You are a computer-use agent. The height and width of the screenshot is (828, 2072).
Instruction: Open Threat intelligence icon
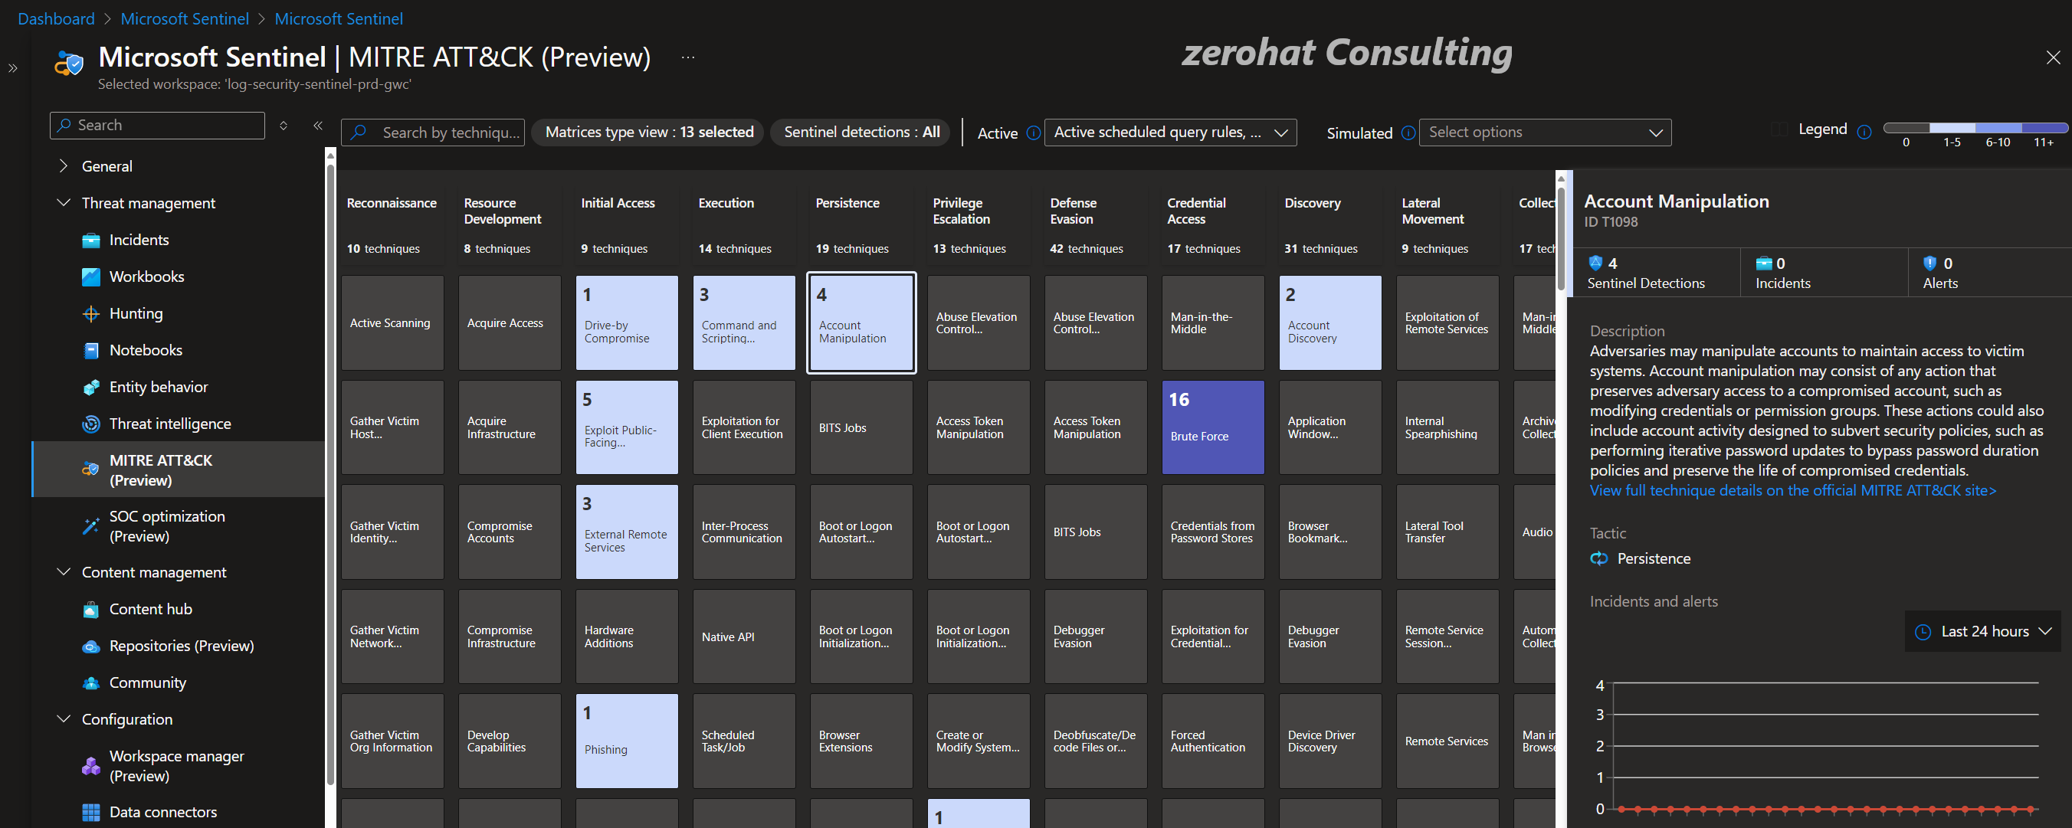click(91, 424)
